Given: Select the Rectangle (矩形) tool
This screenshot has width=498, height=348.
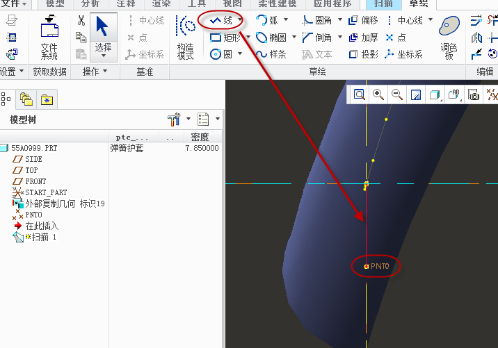Looking at the screenshot, I should [x=225, y=38].
